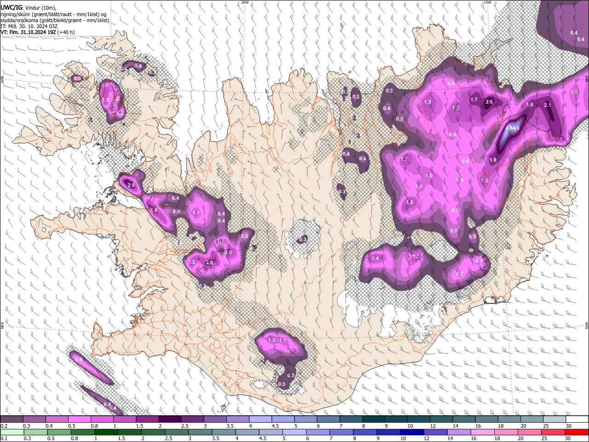Click the 1.9 precipitation value on the map
Screen dimensions: 589x442
(493, 160)
